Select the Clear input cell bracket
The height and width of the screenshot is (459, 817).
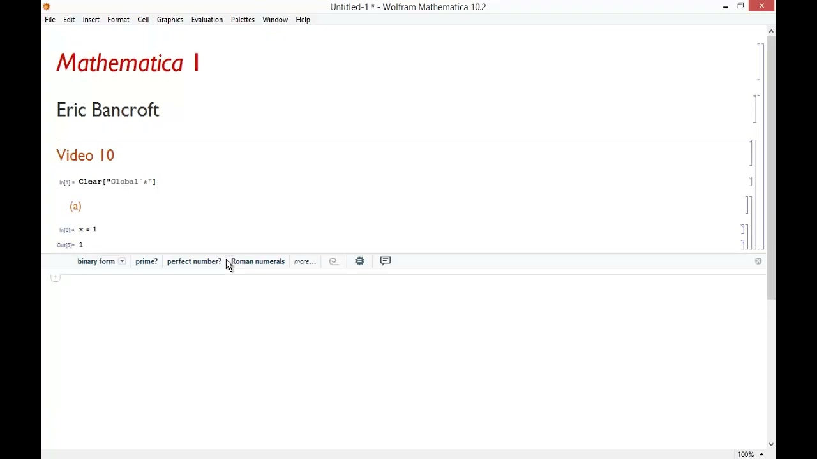tap(751, 182)
